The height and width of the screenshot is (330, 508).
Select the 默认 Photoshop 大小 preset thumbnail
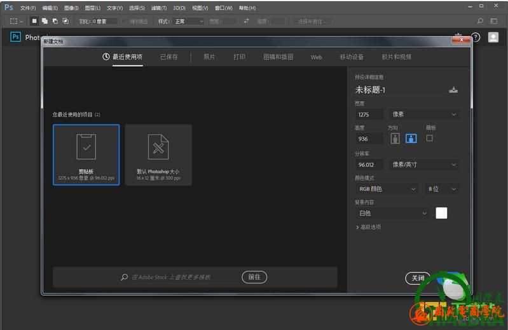tap(158, 155)
